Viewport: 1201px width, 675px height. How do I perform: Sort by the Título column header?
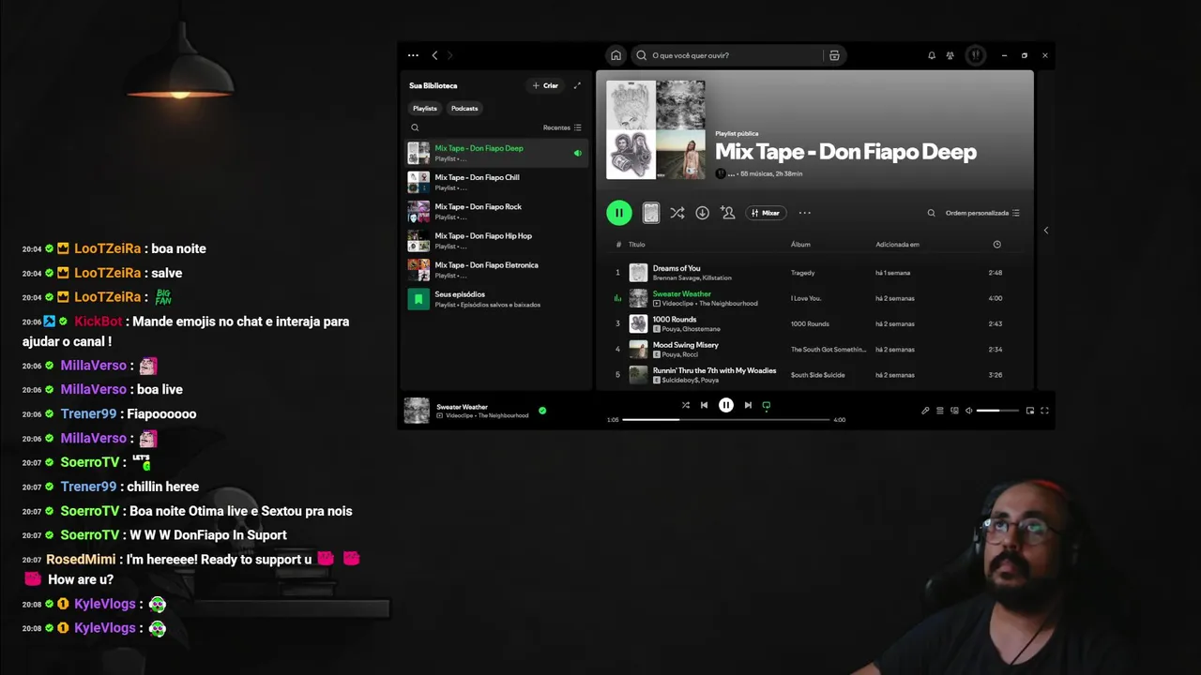click(636, 245)
